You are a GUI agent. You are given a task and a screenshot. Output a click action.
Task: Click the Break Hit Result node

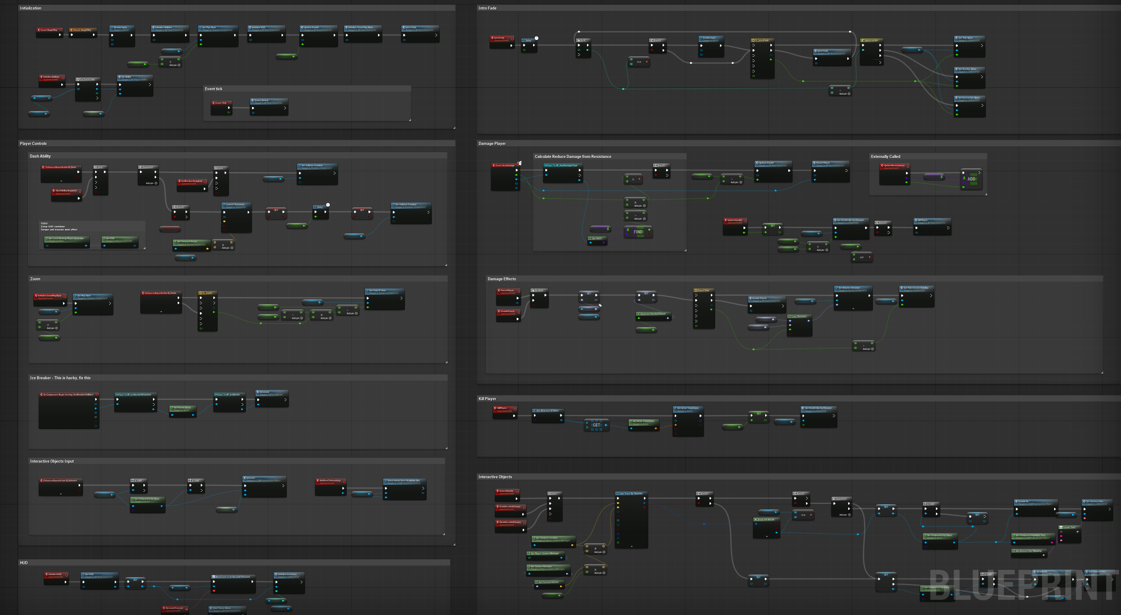(x=766, y=520)
